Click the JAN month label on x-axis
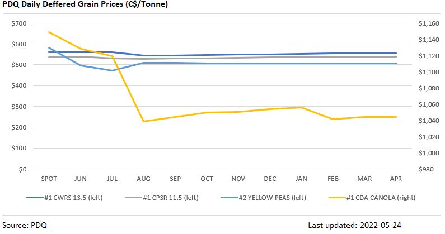 (x=302, y=179)
